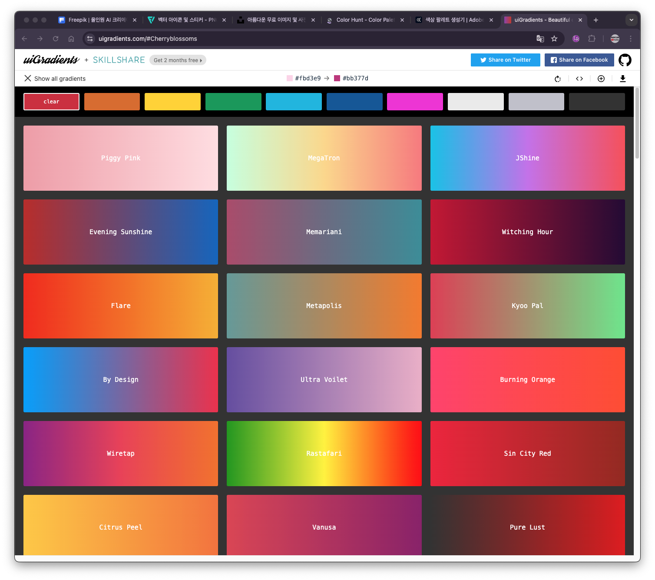Open the get CSS code icon

pos(579,79)
